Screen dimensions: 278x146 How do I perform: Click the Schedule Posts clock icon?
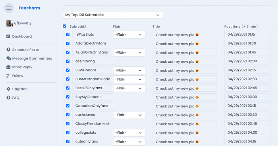click(x=8, y=50)
